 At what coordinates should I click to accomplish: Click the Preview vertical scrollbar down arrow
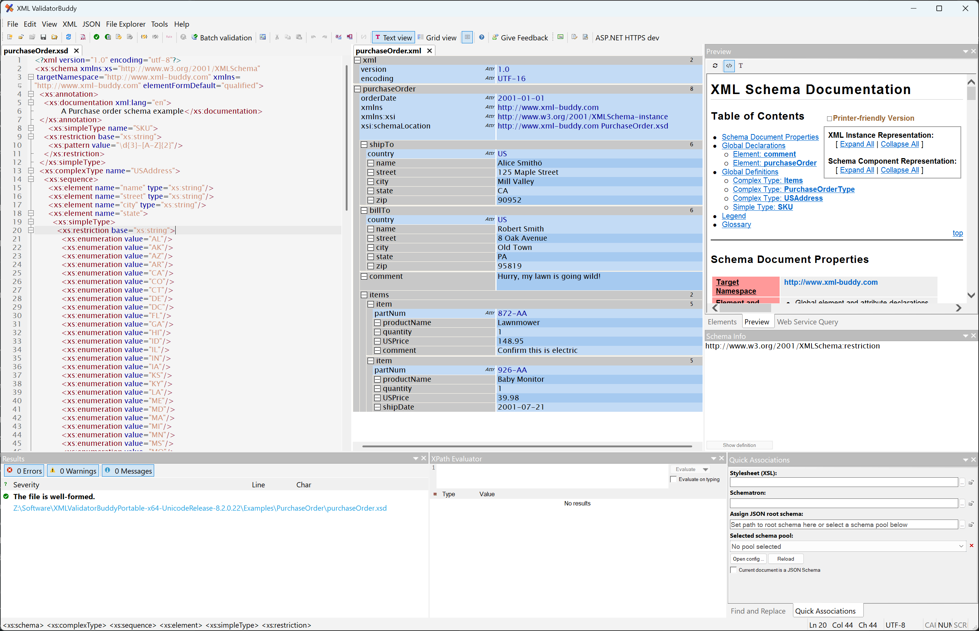pos(971,296)
